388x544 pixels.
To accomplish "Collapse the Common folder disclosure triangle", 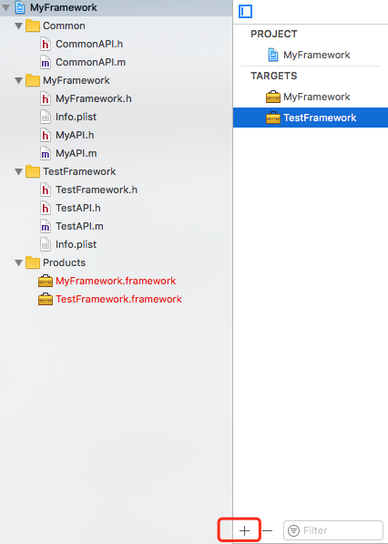I will (19, 26).
